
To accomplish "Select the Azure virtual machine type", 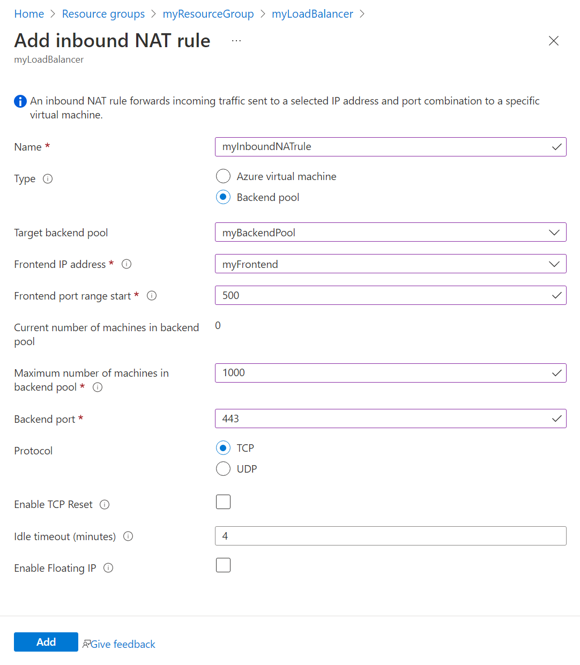I will 223,176.
